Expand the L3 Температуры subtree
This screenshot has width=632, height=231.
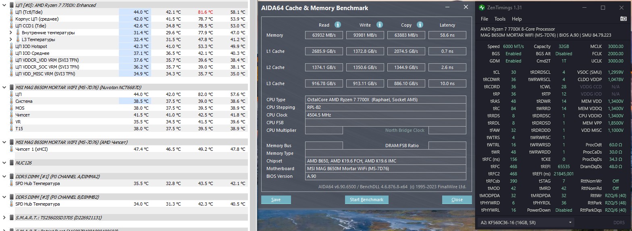[11, 40]
